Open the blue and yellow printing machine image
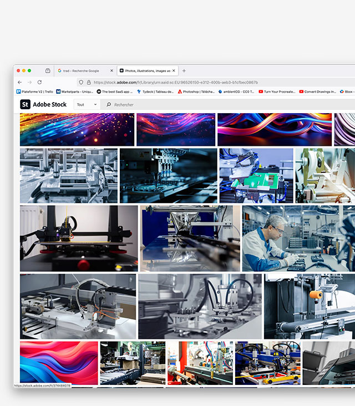355x406 pixels. [x=268, y=363]
